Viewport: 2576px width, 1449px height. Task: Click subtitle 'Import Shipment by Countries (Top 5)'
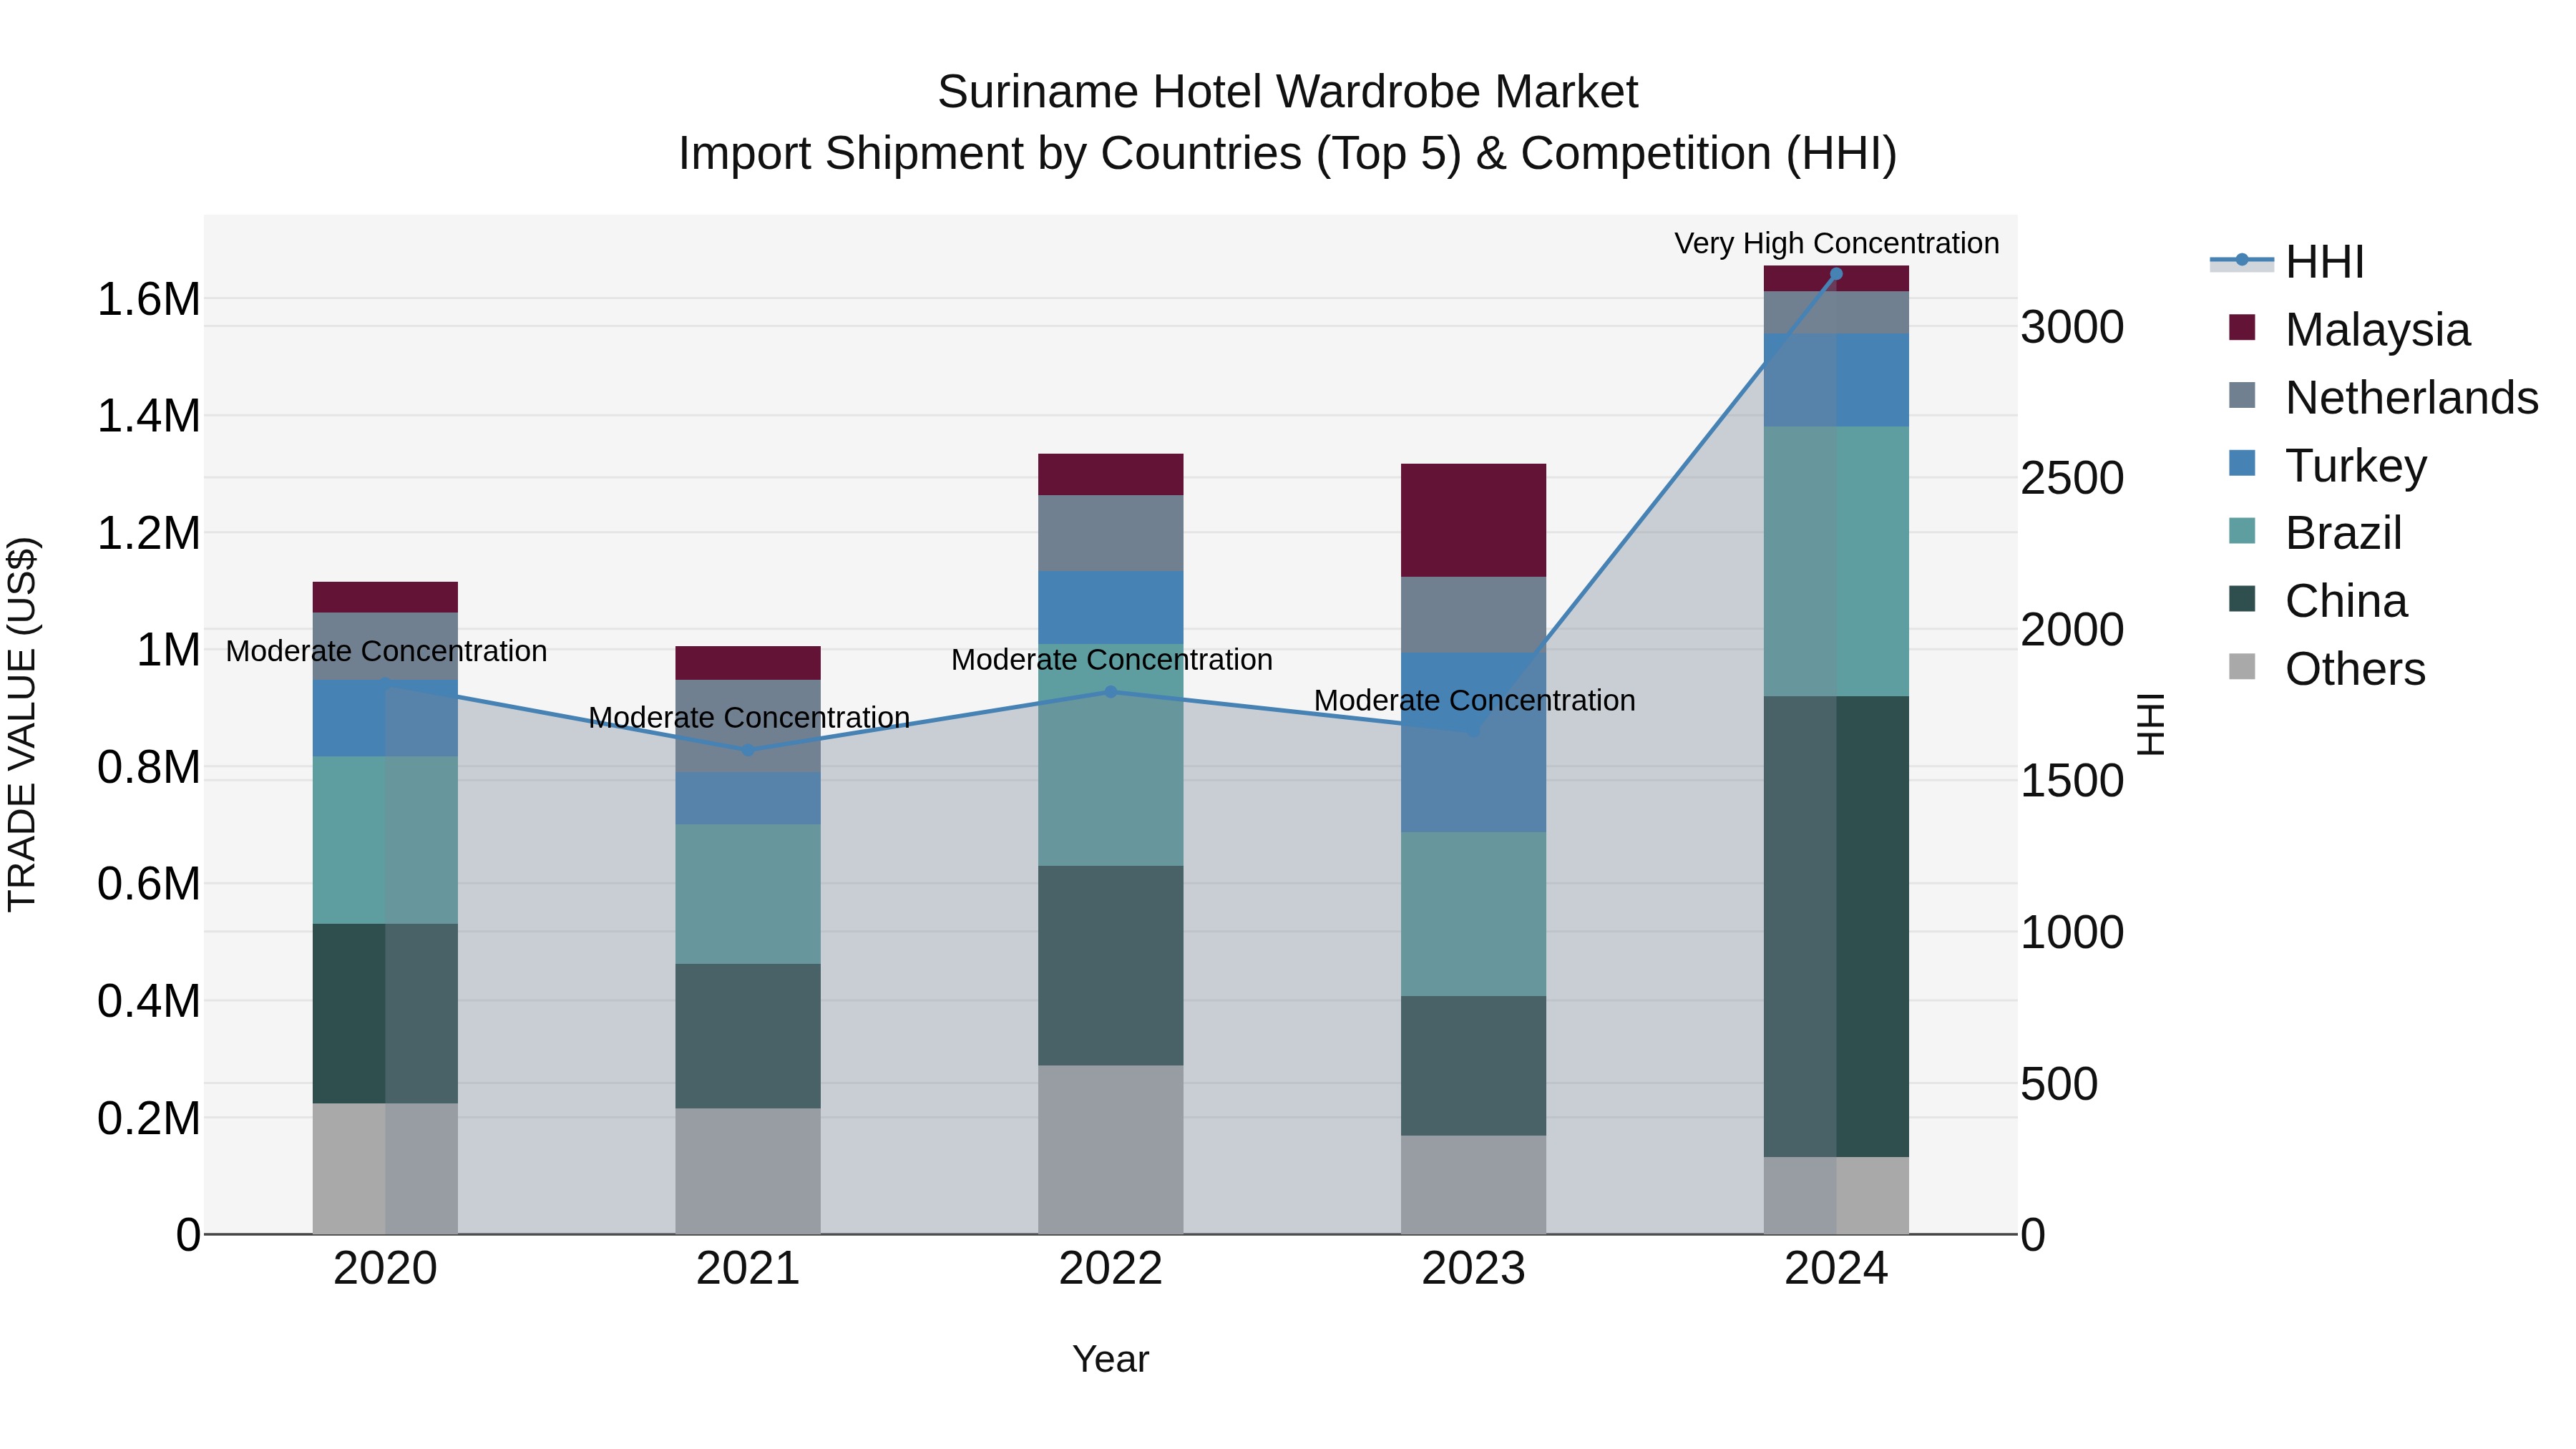coord(1069,154)
